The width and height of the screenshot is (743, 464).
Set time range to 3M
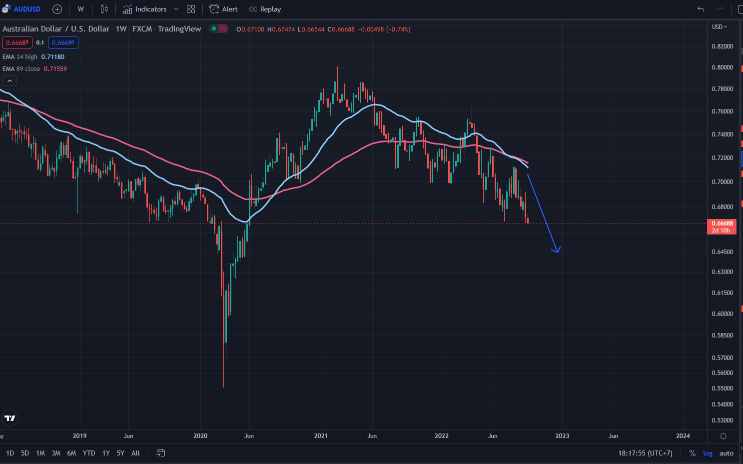[56, 453]
